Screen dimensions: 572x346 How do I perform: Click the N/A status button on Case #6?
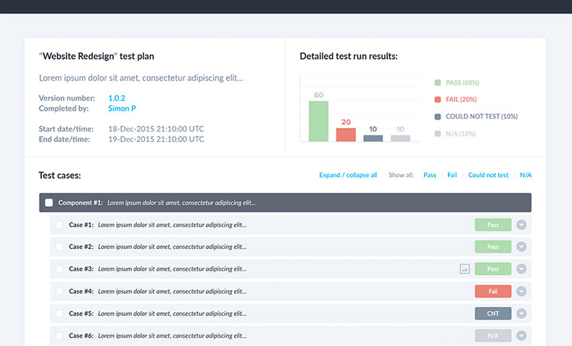click(x=493, y=336)
